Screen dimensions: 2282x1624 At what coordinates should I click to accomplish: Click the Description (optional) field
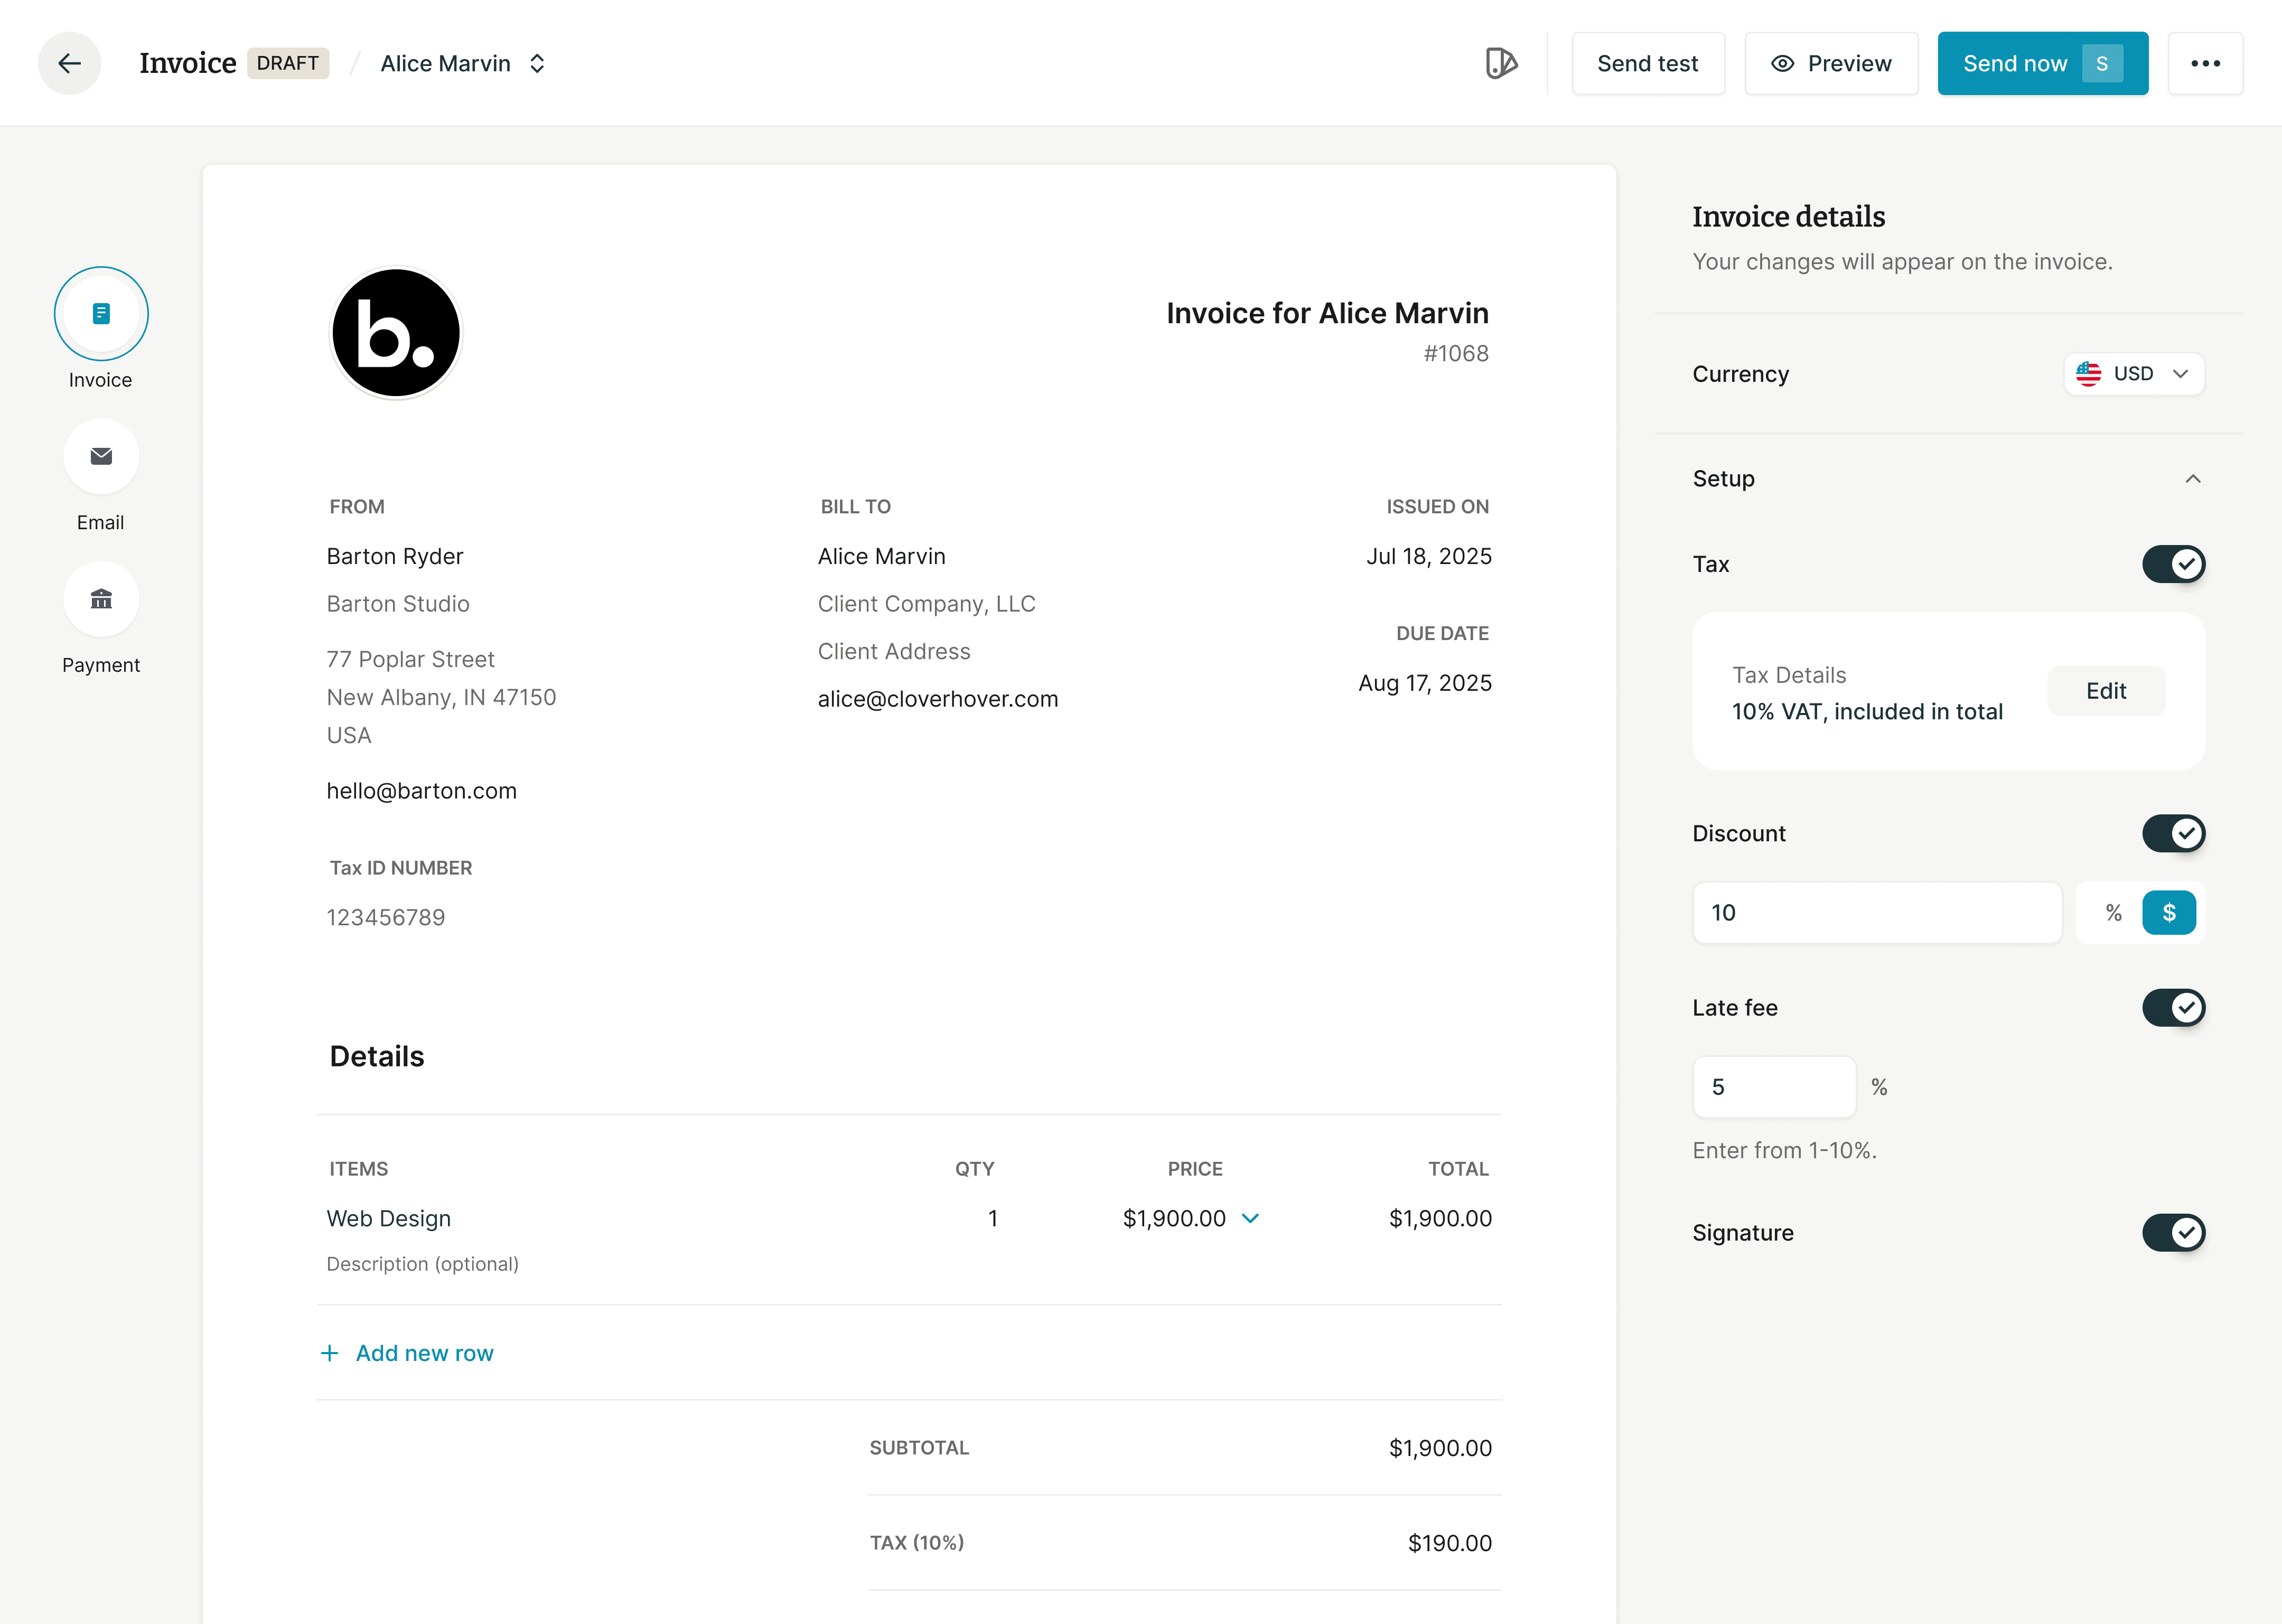[423, 1264]
